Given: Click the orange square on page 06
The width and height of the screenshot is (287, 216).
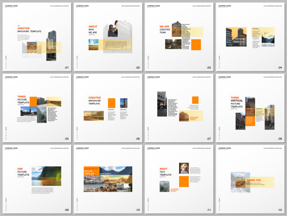Looking at the screenshot, I should 112,103.
